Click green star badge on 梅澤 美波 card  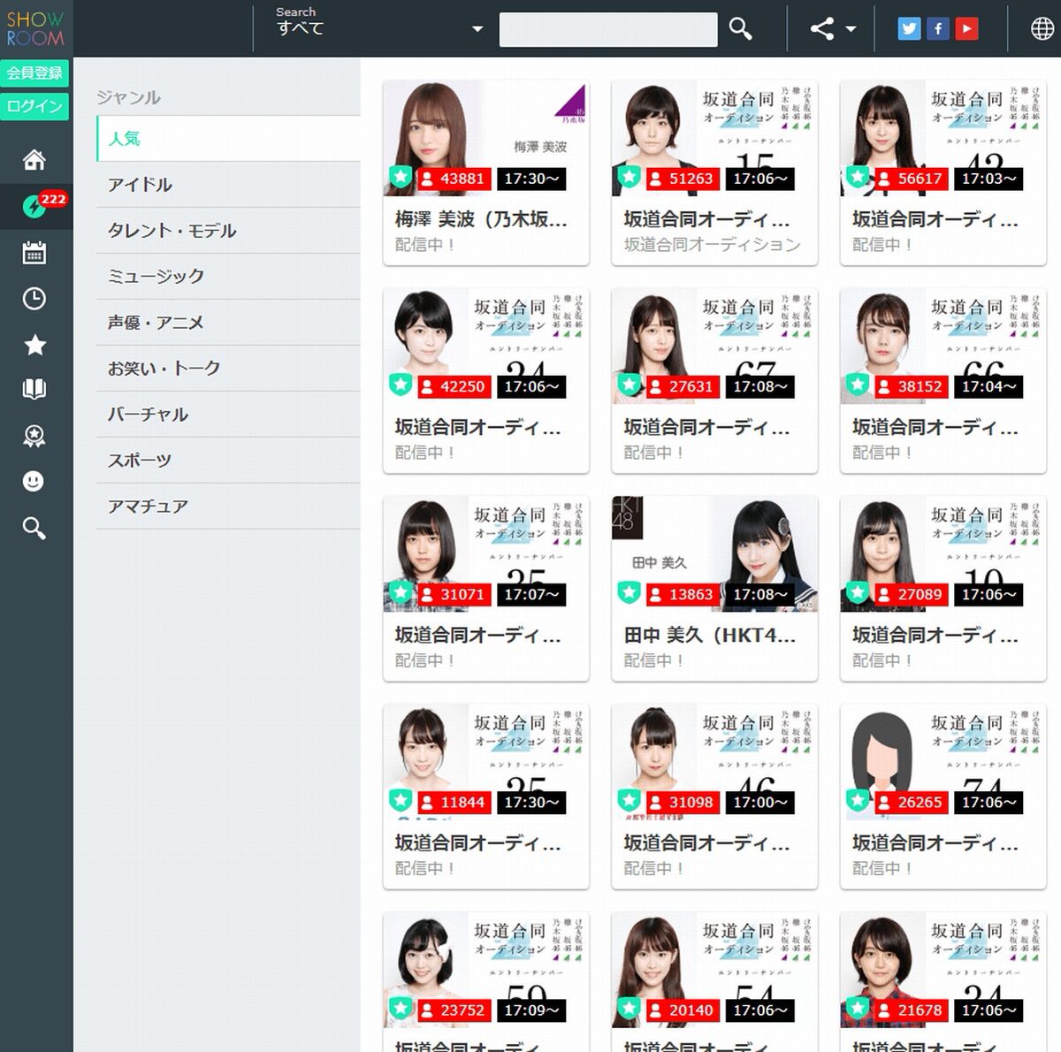[x=401, y=177]
